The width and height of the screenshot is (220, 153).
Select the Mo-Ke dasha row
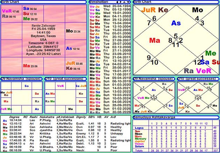(110, 71)
